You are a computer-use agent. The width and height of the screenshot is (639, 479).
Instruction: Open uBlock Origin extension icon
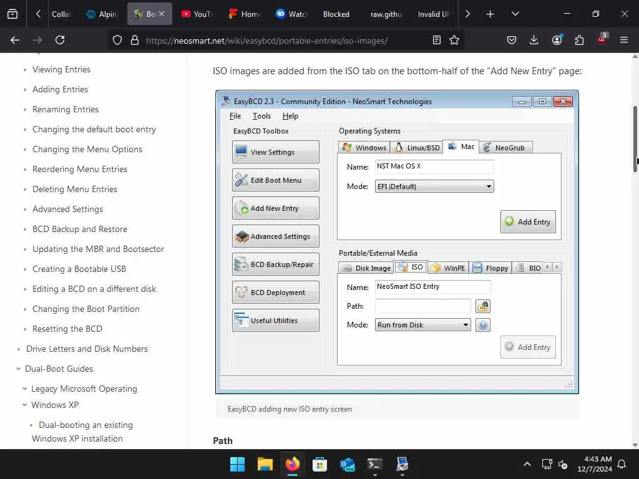(602, 39)
